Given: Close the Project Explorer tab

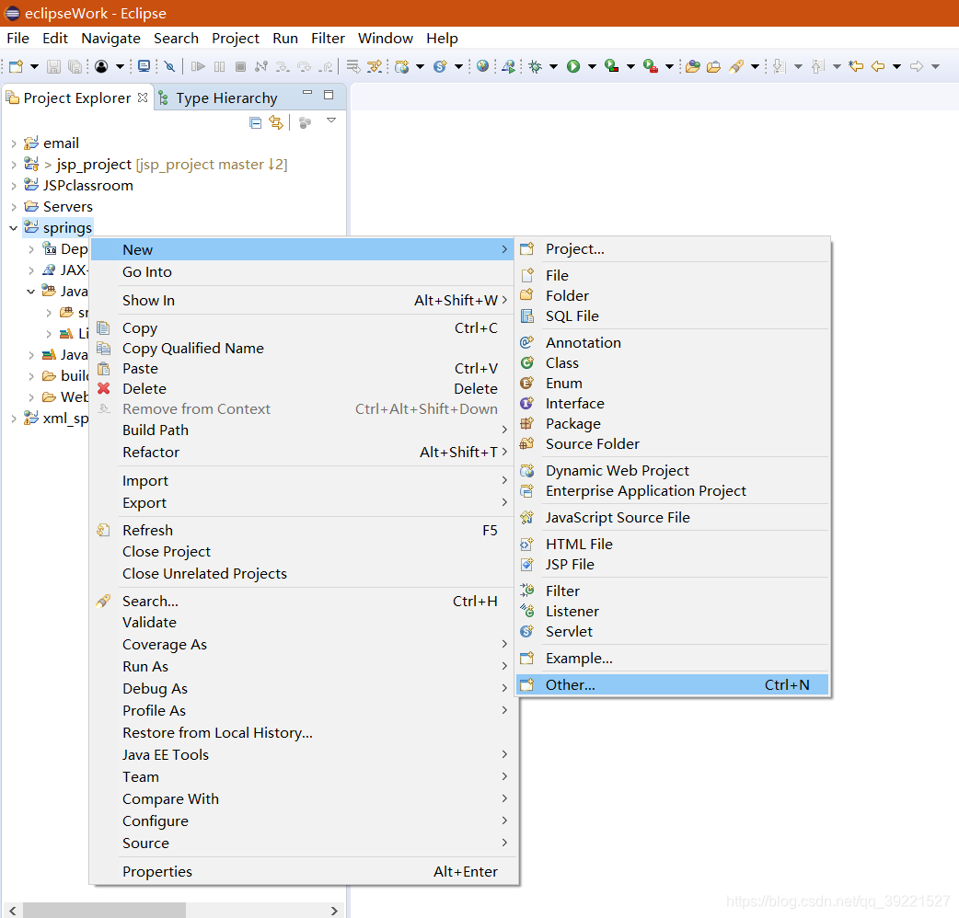Looking at the screenshot, I should (x=143, y=98).
